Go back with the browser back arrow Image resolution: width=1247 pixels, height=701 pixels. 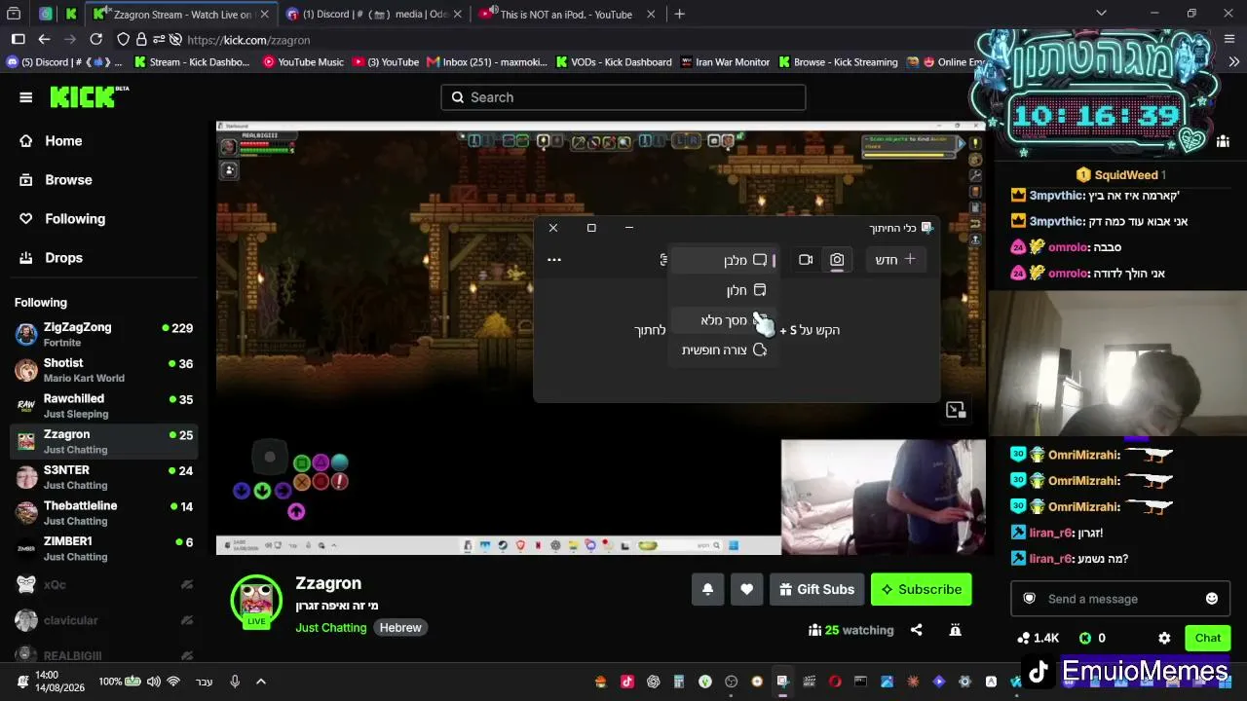[44, 40]
